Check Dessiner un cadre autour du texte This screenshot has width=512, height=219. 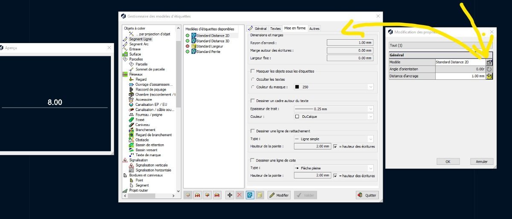(x=252, y=101)
